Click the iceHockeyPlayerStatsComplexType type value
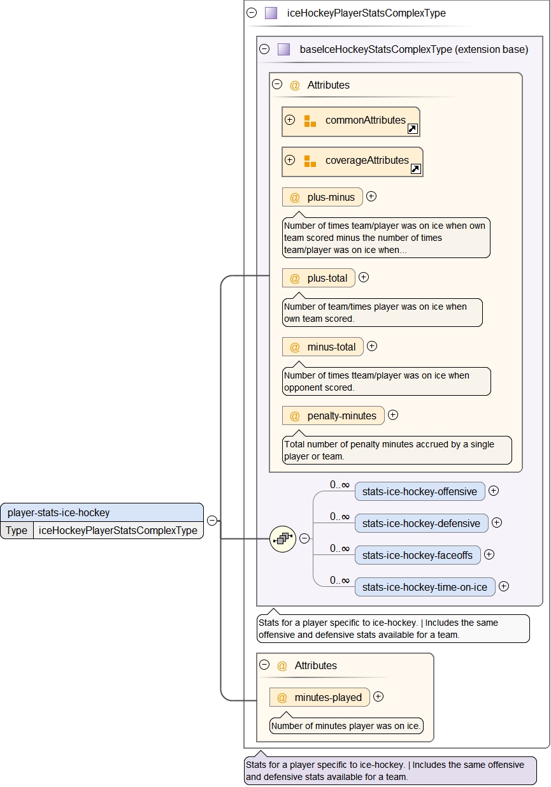551x787 pixels. coord(118,530)
